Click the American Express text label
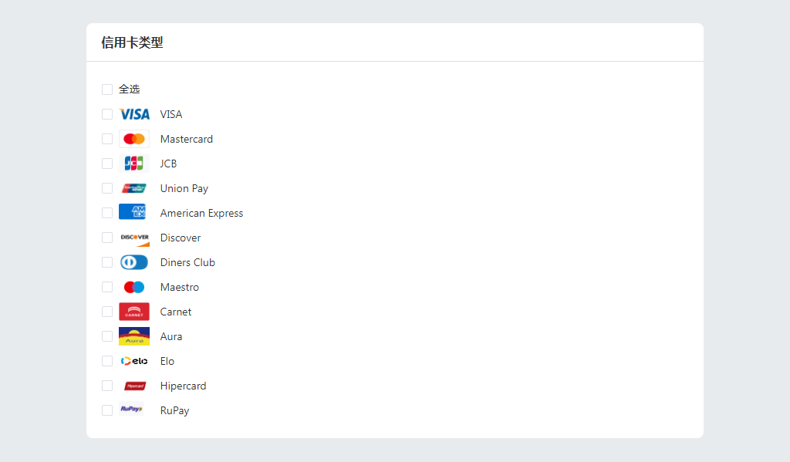This screenshot has width=790, height=462. [x=201, y=213]
